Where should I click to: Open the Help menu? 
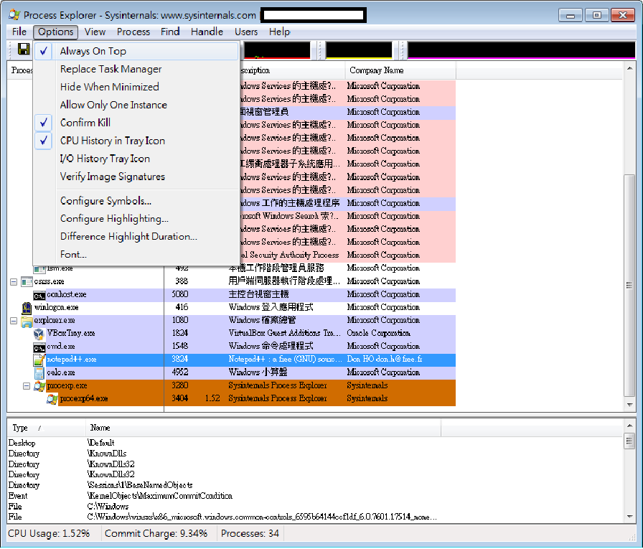coord(280,32)
